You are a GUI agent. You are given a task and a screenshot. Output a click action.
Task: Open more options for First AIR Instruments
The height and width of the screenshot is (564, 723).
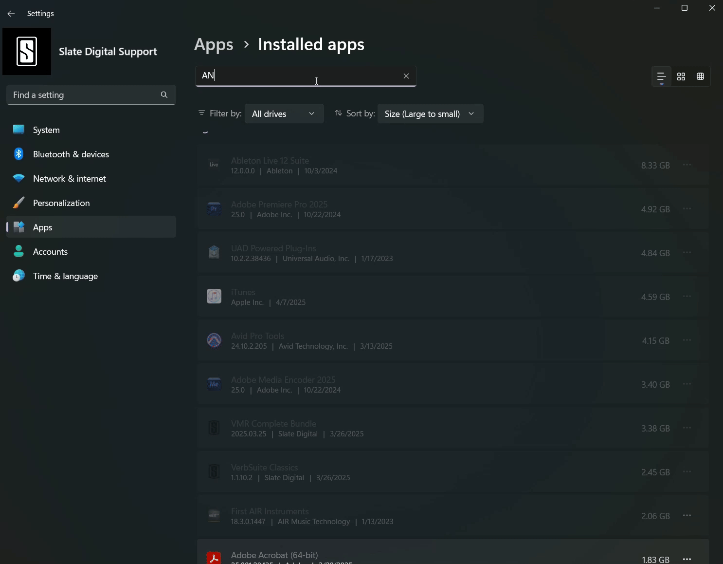(687, 516)
